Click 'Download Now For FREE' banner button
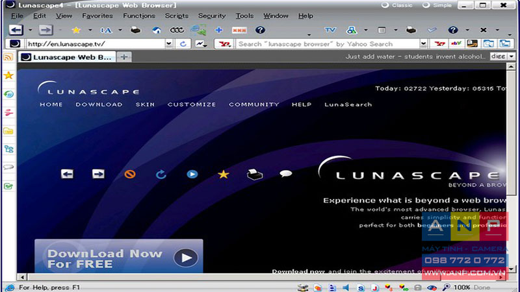This screenshot has width=520, height=292. tap(119, 256)
